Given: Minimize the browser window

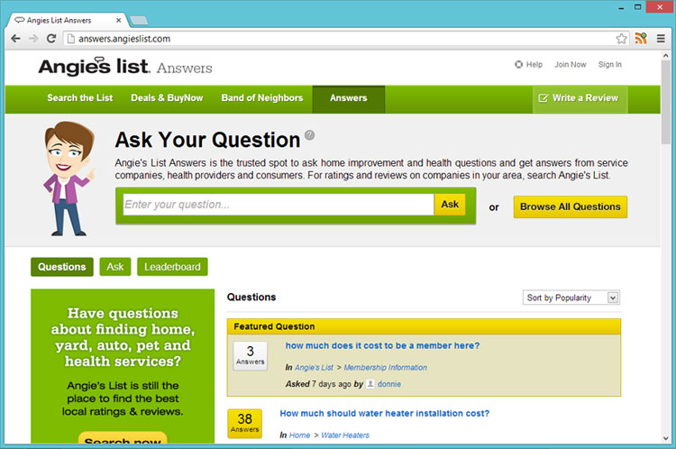Looking at the screenshot, I should point(621,7).
